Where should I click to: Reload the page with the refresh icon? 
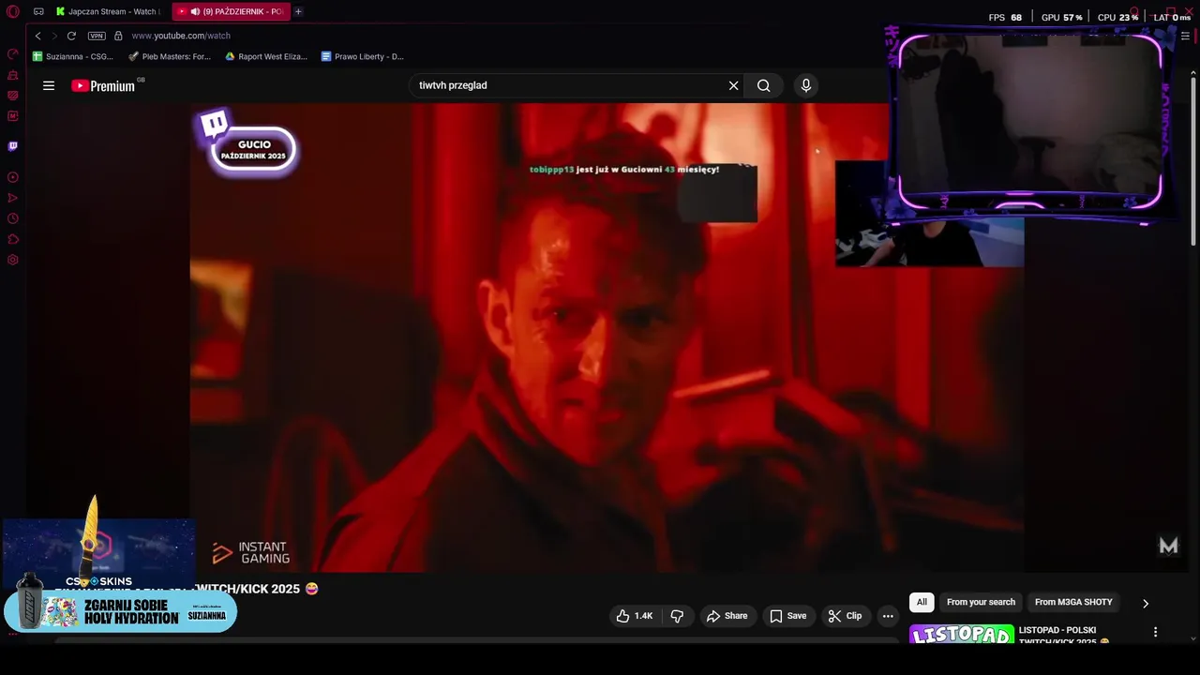[x=71, y=36]
